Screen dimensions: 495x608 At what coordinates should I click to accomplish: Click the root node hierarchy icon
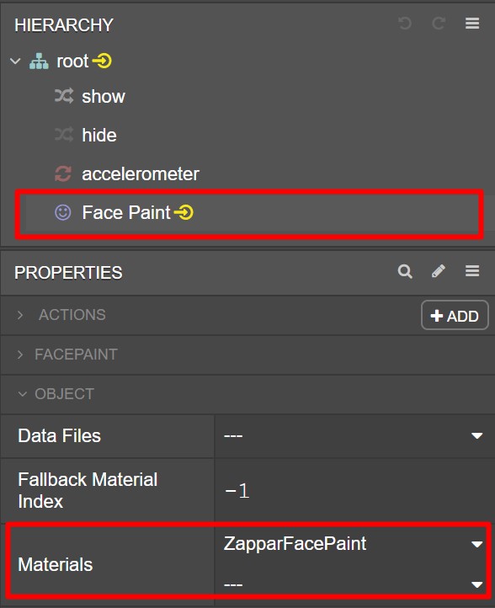click(40, 61)
